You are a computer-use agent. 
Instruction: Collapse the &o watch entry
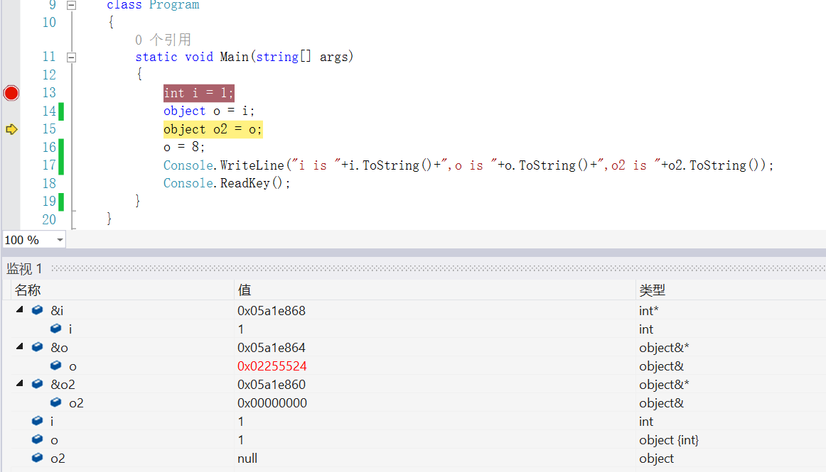click(x=20, y=346)
